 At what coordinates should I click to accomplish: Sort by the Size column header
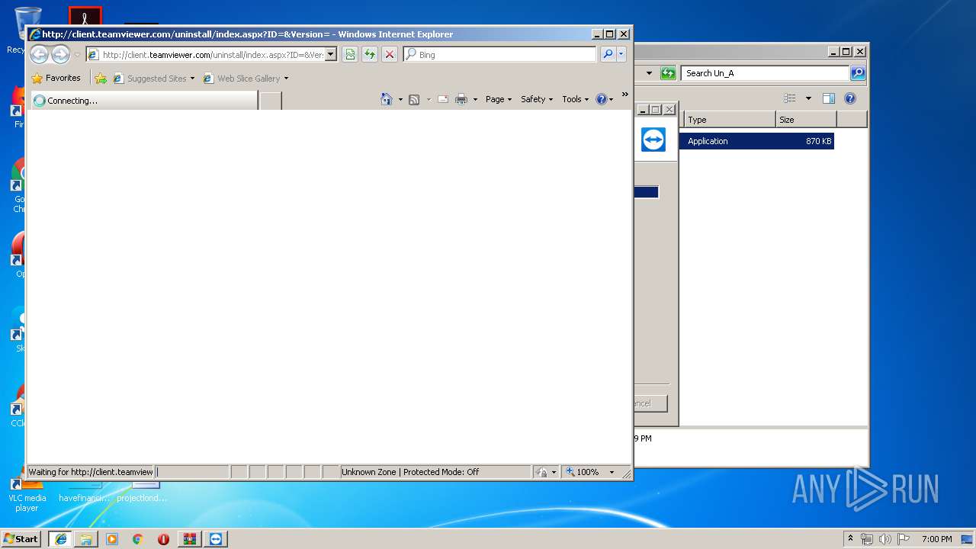click(x=806, y=120)
